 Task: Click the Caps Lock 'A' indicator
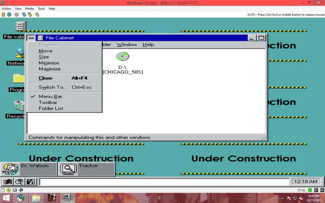click(x=316, y=190)
